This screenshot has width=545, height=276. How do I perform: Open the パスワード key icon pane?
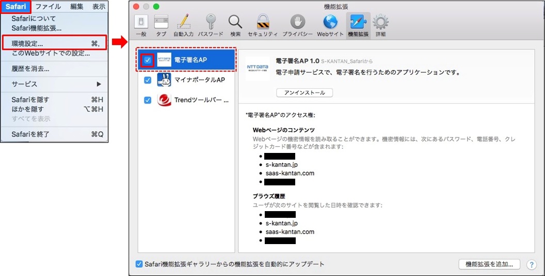[210, 25]
